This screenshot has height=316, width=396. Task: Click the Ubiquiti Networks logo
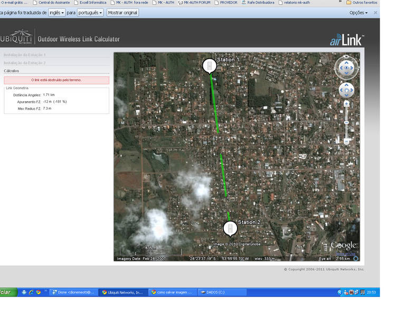tap(16, 37)
